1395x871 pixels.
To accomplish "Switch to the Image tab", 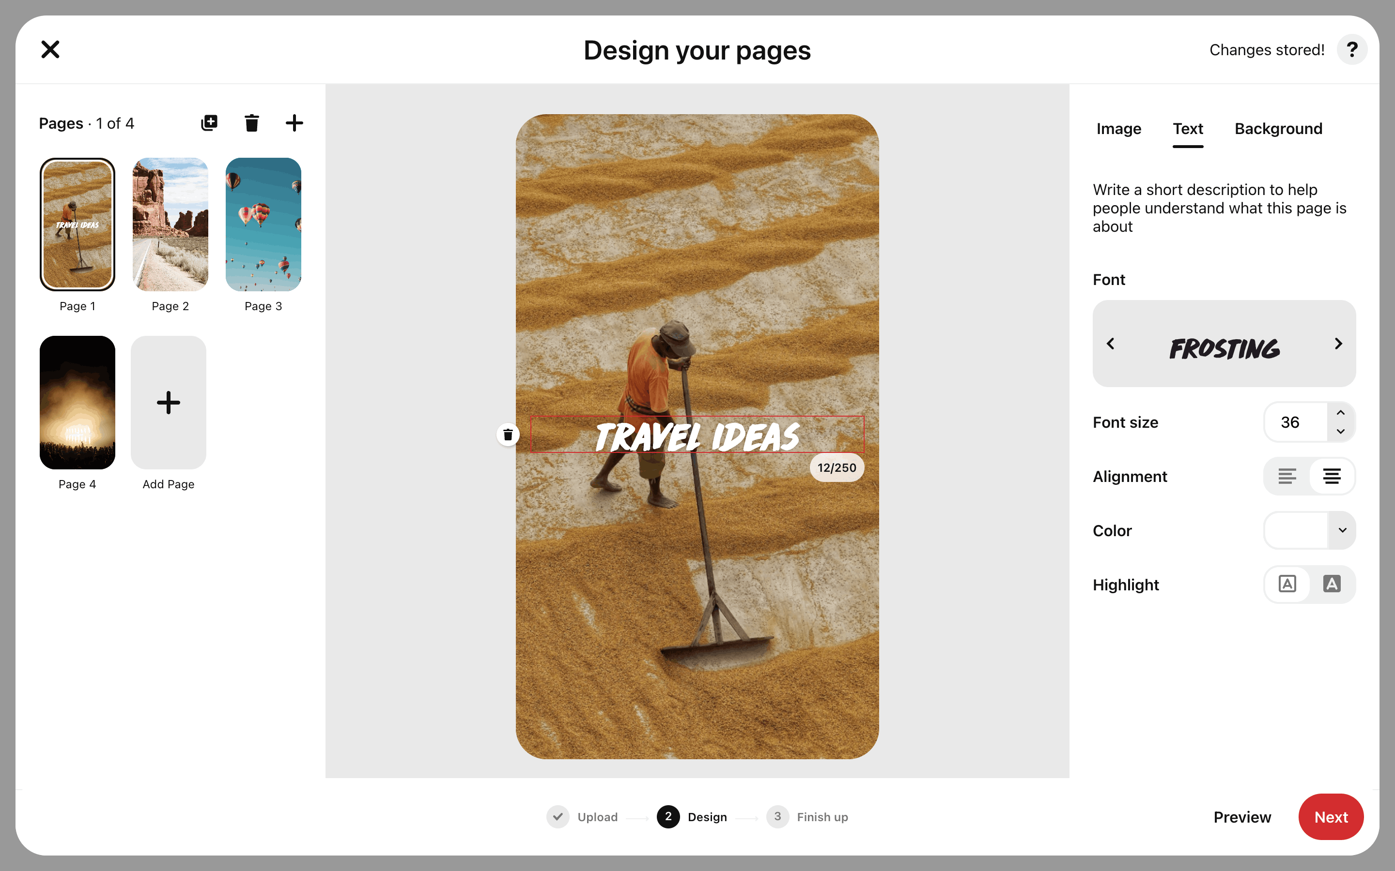I will (1118, 128).
